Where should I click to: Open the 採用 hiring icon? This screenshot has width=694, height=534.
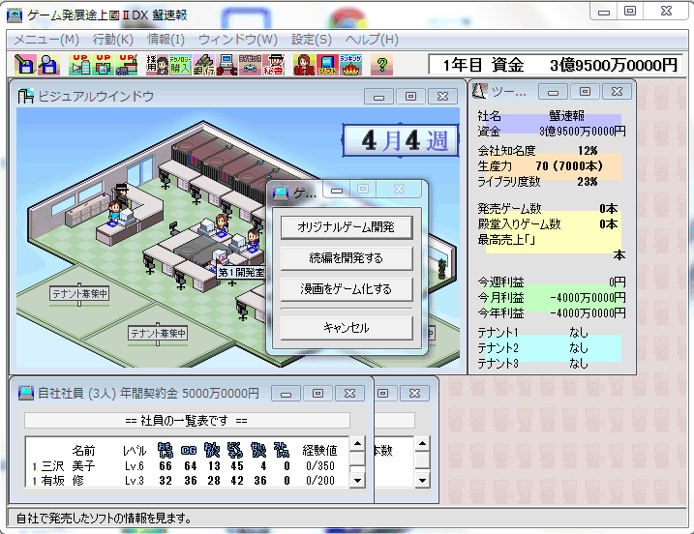[x=158, y=65]
